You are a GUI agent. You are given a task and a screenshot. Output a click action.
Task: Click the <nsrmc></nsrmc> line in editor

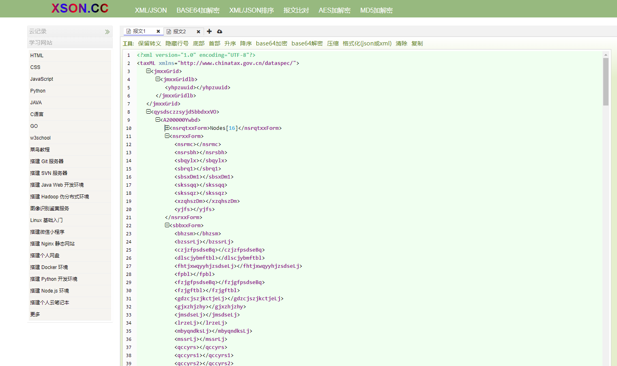click(198, 144)
